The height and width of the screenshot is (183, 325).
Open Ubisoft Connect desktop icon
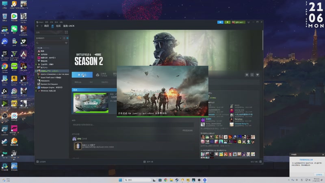coord(14,93)
